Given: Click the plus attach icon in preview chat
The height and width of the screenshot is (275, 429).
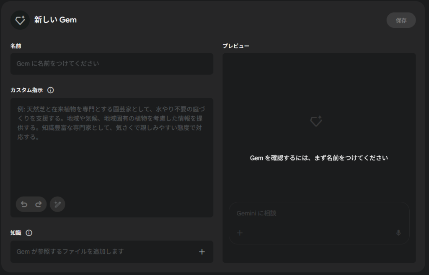Looking at the screenshot, I should click(240, 233).
